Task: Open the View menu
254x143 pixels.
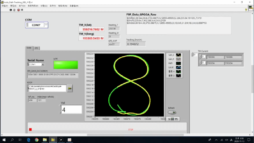Action: [x=22, y=6]
